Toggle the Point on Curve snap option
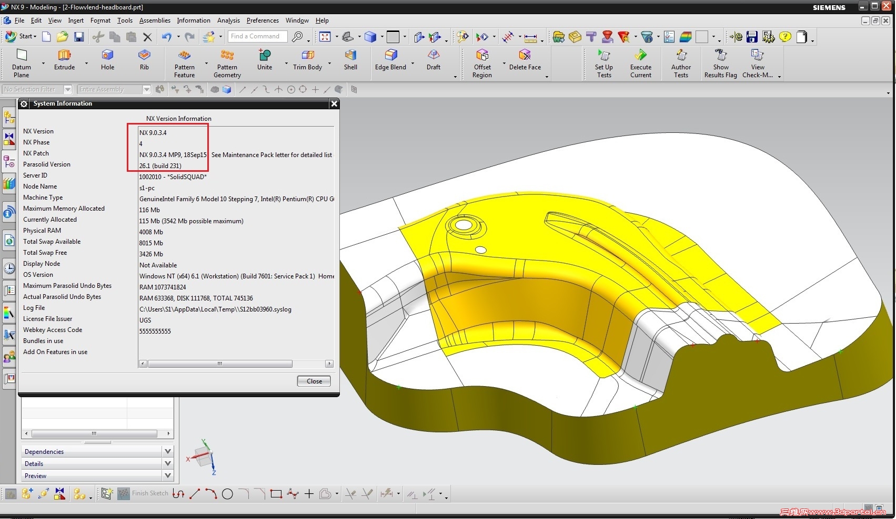Viewport: 896px width, 519px height. point(327,90)
